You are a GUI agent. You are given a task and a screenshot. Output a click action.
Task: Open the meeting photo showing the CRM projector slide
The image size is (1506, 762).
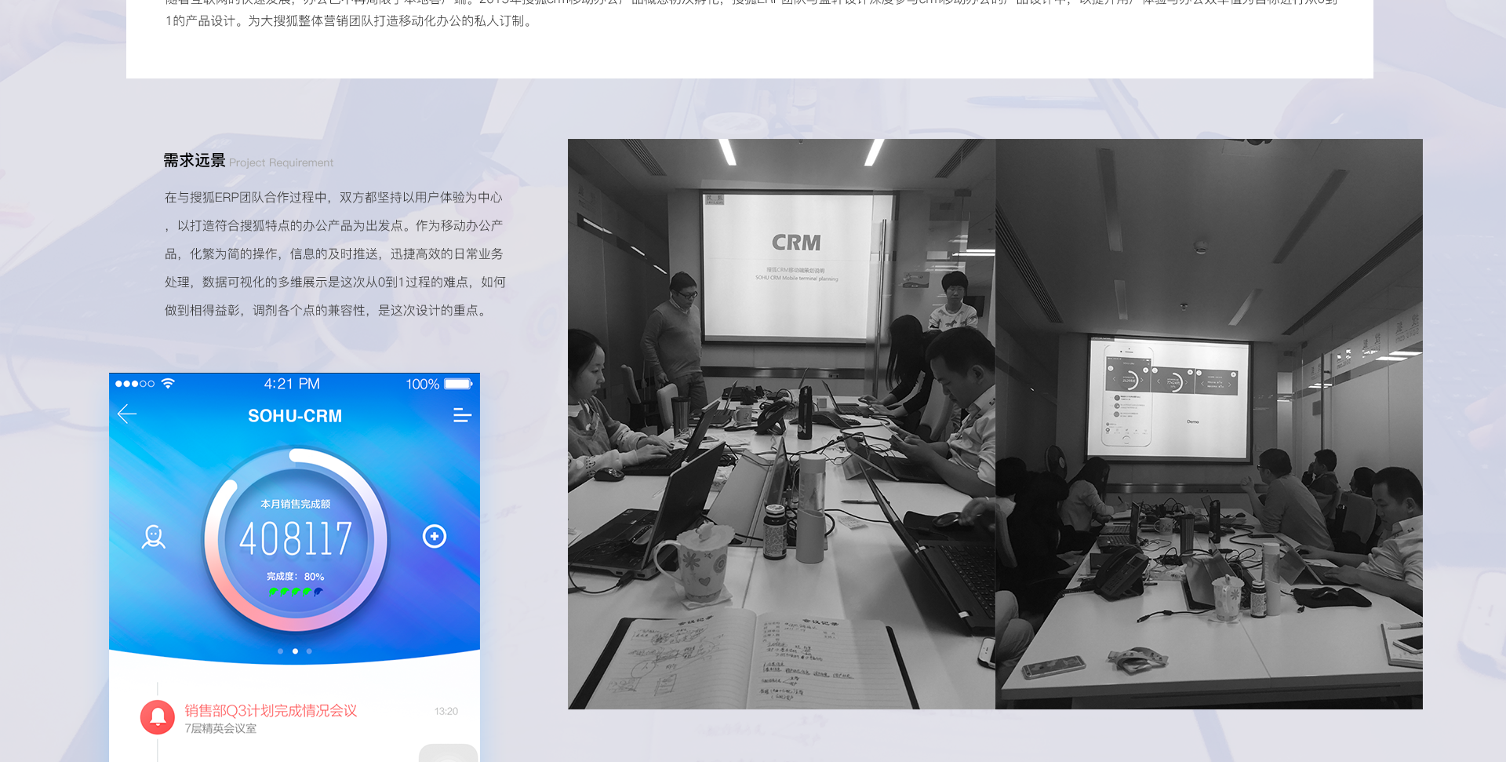[781, 424]
